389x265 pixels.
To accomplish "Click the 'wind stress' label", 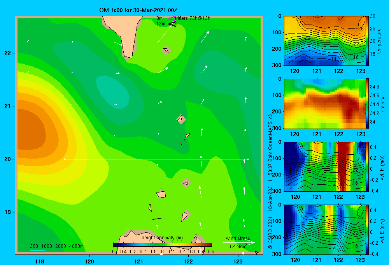I will pos(238,238).
